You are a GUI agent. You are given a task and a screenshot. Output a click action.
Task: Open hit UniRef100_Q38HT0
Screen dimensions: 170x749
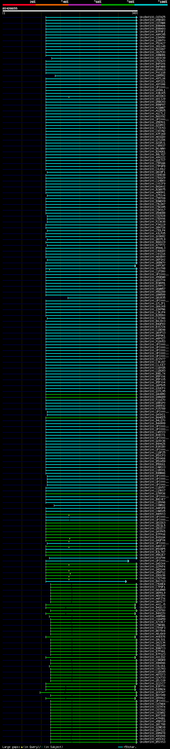pos(152,40)
